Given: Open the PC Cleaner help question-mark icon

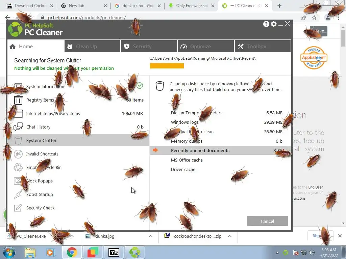Looking at the screenshot, I should click(266, 24).
